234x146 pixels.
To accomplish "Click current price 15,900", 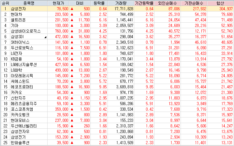I will pyautogui.click(x=62, y=126).
